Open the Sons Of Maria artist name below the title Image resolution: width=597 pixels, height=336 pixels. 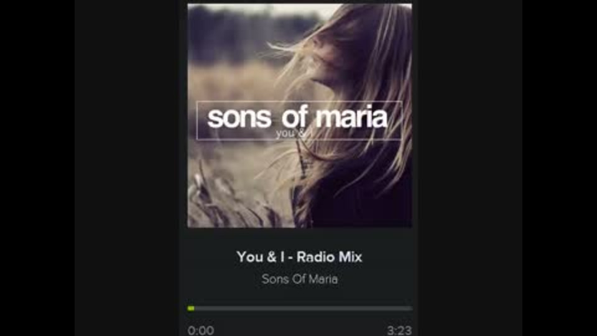(300, 279)
